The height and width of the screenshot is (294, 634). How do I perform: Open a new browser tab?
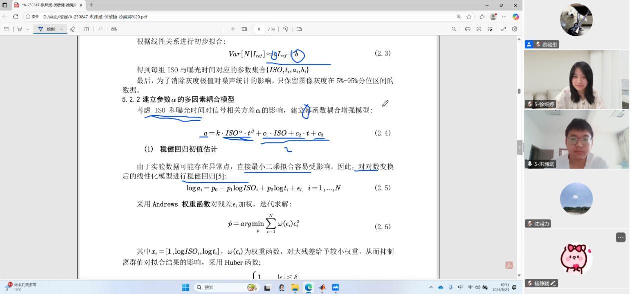(91, 5)
